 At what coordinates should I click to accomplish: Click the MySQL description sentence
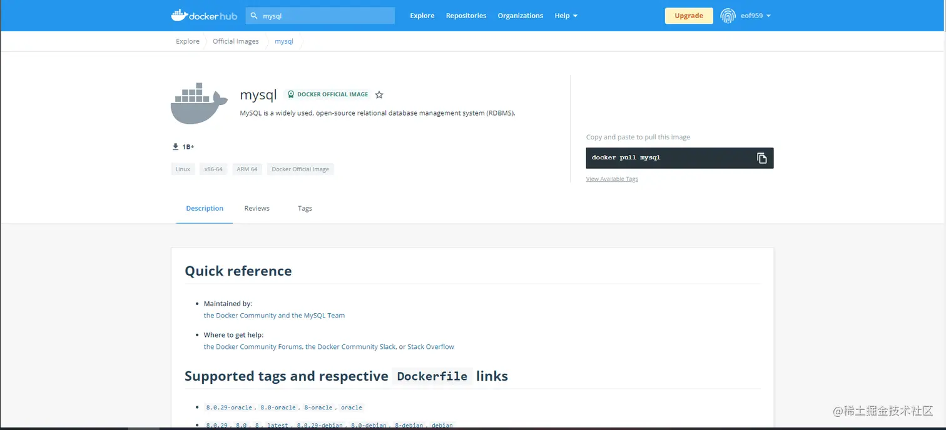(377, 114)
